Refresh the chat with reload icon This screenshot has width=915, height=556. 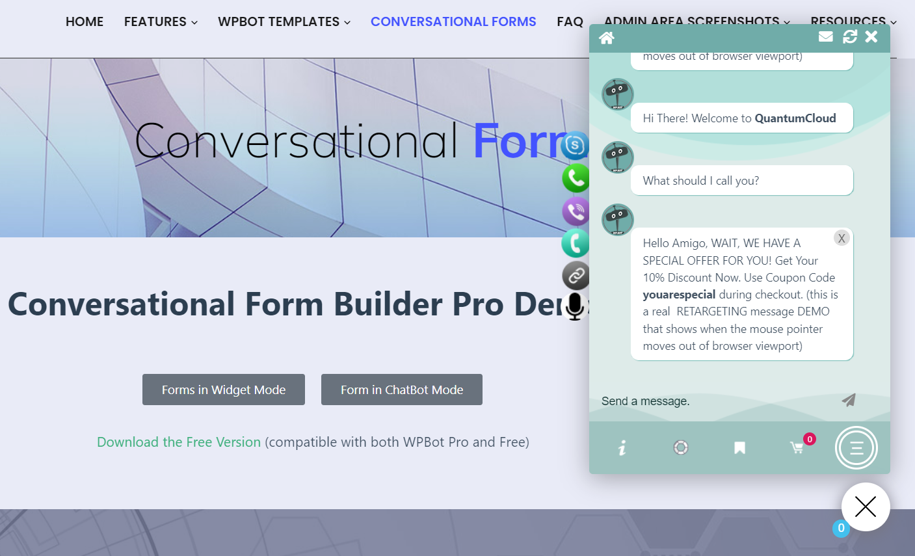(850, 37)
